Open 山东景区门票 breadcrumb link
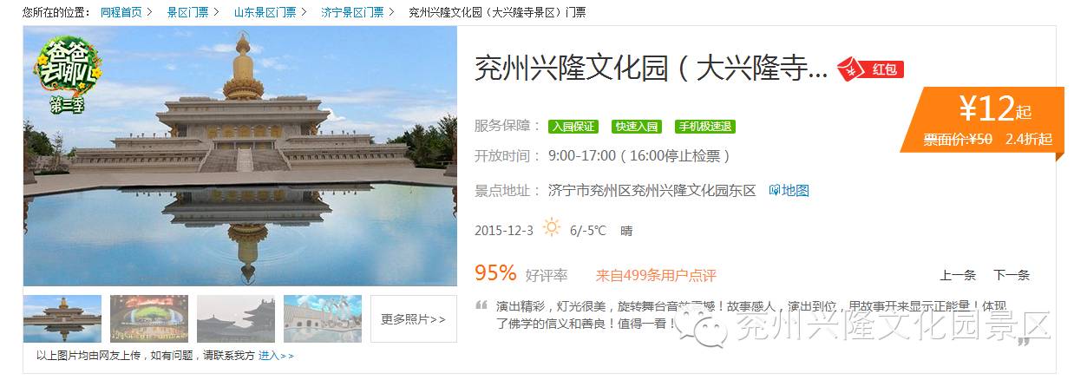This screenshot has width=1087, height=380. point(265,12)
